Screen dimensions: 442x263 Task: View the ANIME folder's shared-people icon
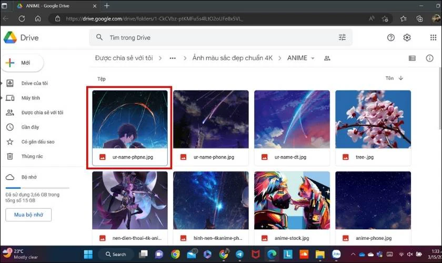pyautogui.click(x=327, y=58)
